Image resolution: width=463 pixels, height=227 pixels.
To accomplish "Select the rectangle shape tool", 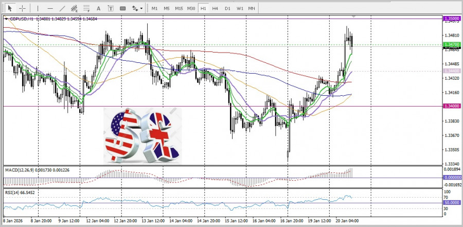I will (x=123, y=8).
